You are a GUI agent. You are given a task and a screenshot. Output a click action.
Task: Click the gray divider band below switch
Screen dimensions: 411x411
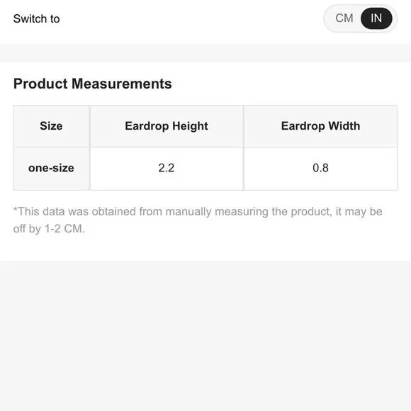pyautogui.click(x=205, y=53)
